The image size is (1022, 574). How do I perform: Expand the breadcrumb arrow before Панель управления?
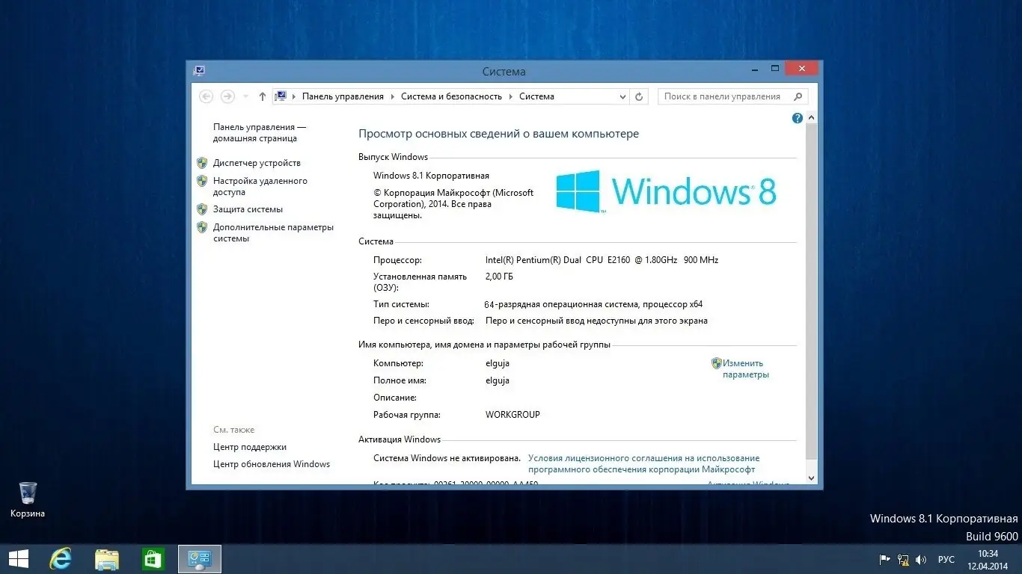click(294, 96)
